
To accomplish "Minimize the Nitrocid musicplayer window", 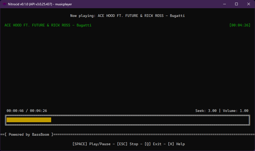I will coord(225,4).
